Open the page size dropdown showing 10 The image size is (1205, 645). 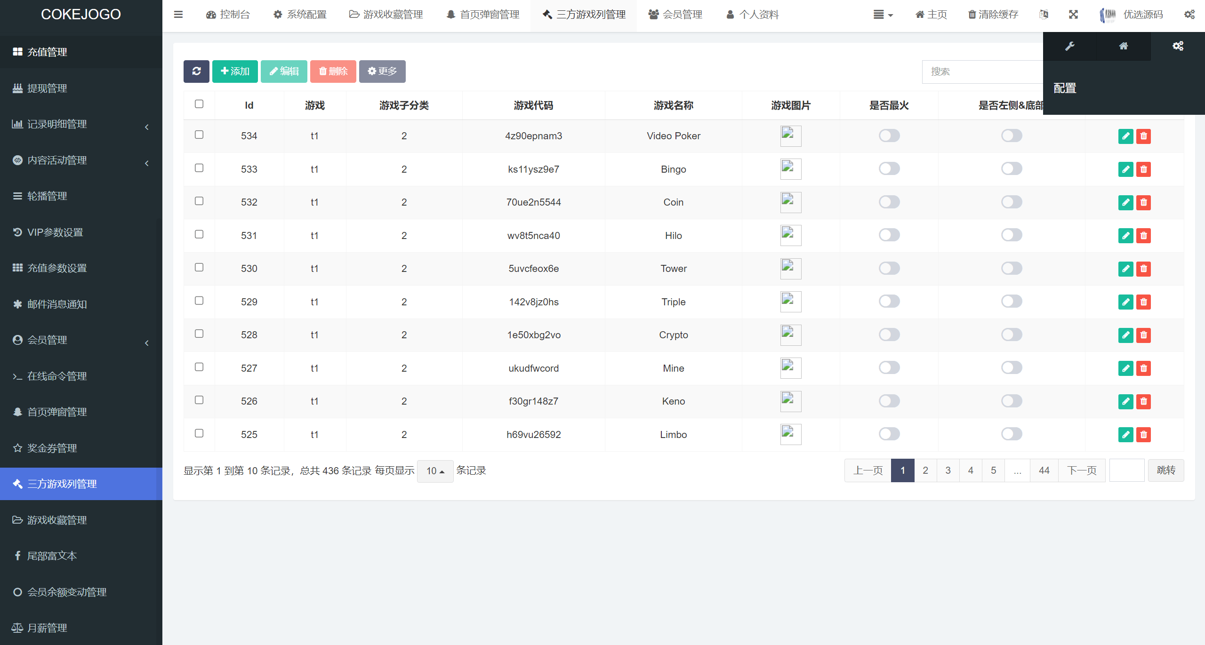point(435,471)
